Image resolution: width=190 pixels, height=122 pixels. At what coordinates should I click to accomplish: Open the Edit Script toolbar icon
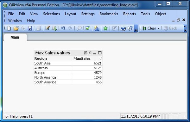pos(47,28)
